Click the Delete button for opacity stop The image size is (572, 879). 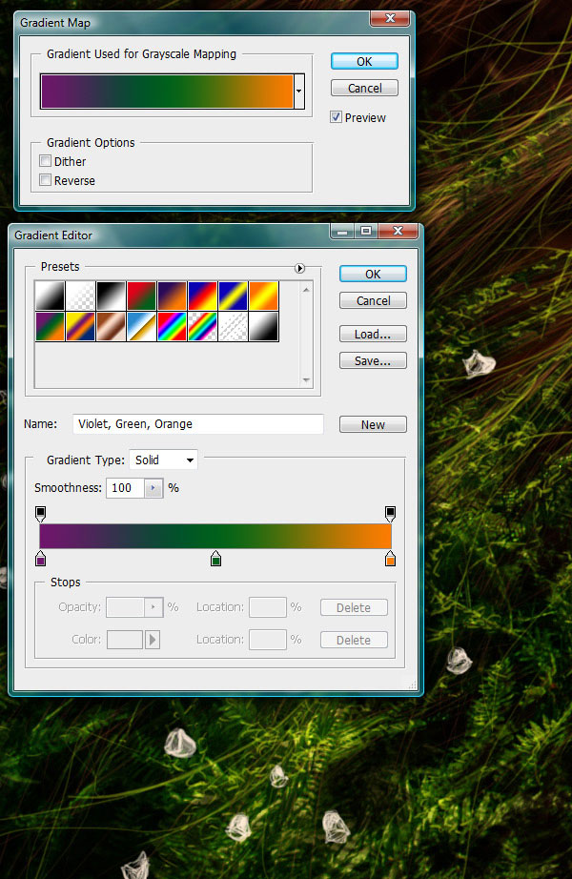click(354, 607)
